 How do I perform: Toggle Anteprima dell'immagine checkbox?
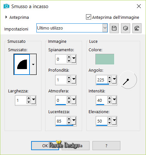(x=89, y=17)
